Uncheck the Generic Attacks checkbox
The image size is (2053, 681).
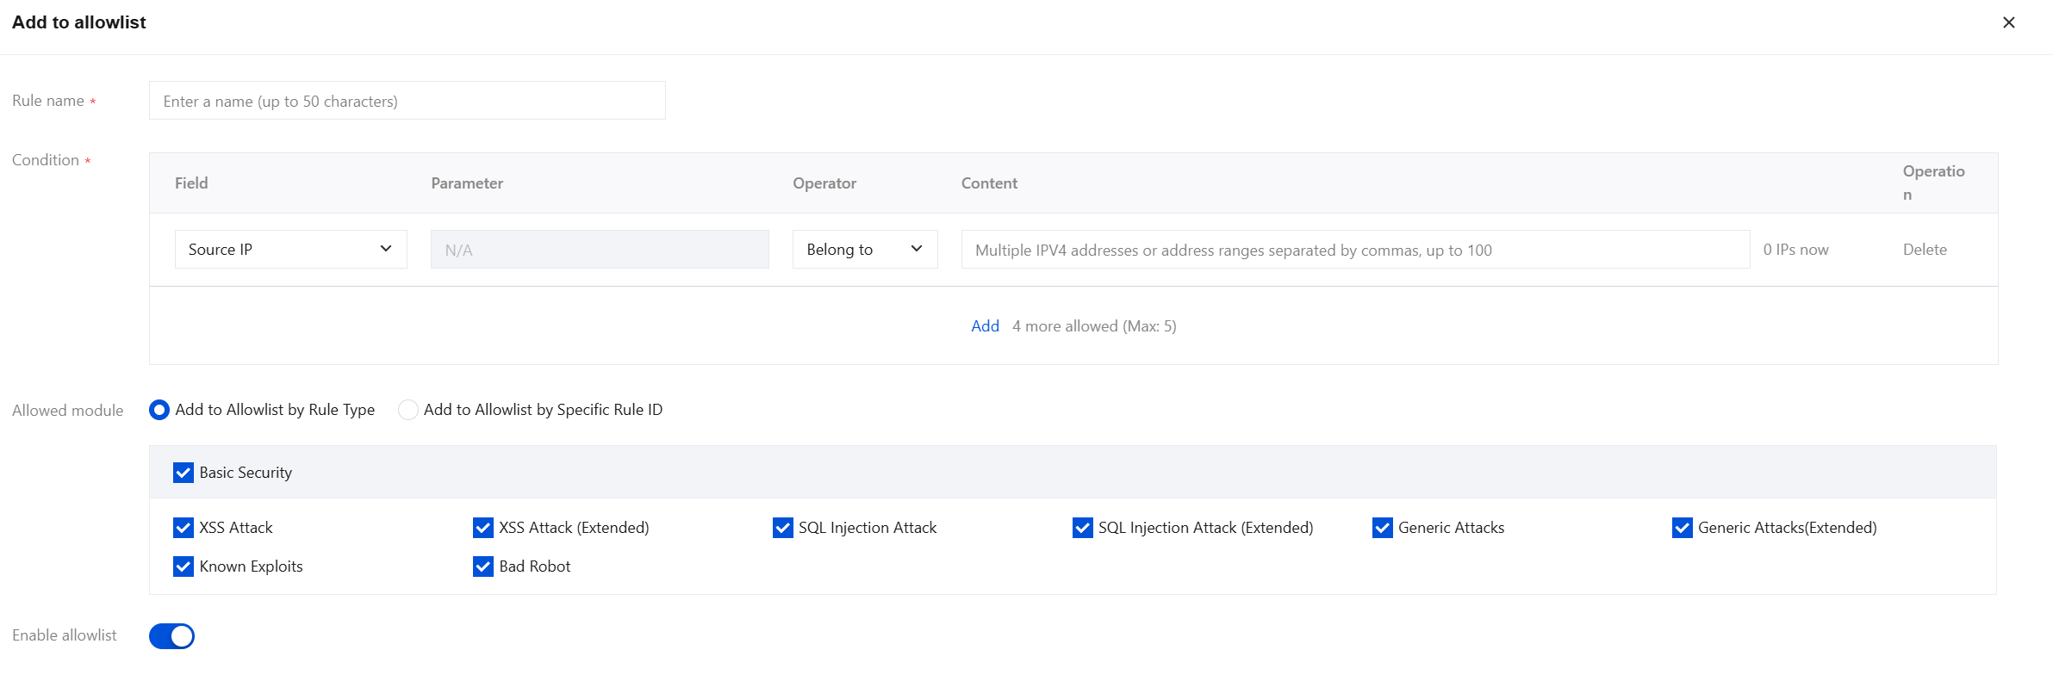1383,528
